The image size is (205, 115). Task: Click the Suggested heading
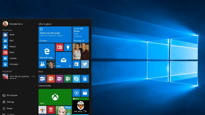coord(7,71)
